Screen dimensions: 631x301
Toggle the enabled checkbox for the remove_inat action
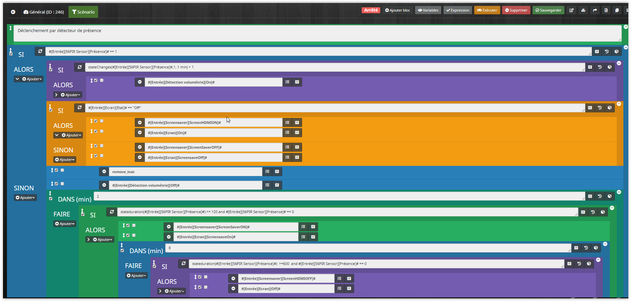(56, 170)
